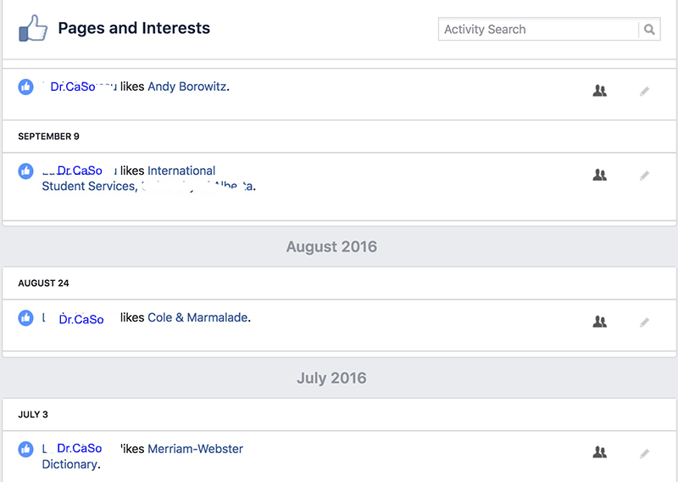Open audience selector for Cole & Marmalade
Image resolution: width=678 pixels, height=482 pixels.
[600, 322]
